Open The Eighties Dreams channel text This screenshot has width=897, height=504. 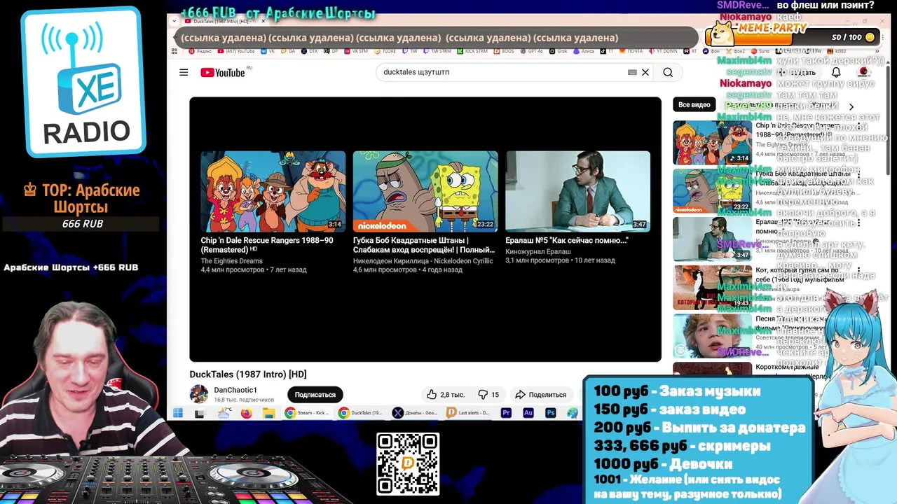click(x=232, y=261)
